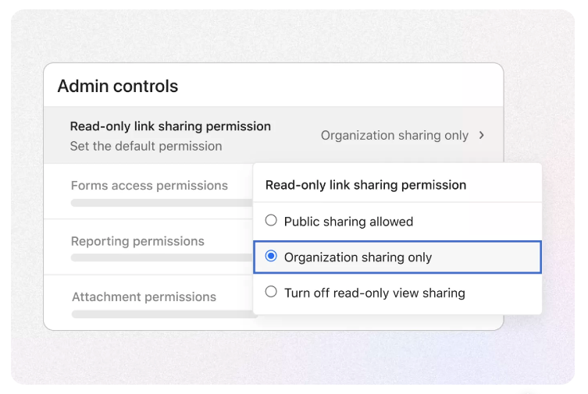Click the Organization sharing only label in the popup
Screen dimensions: 588x394
point(358,257)
